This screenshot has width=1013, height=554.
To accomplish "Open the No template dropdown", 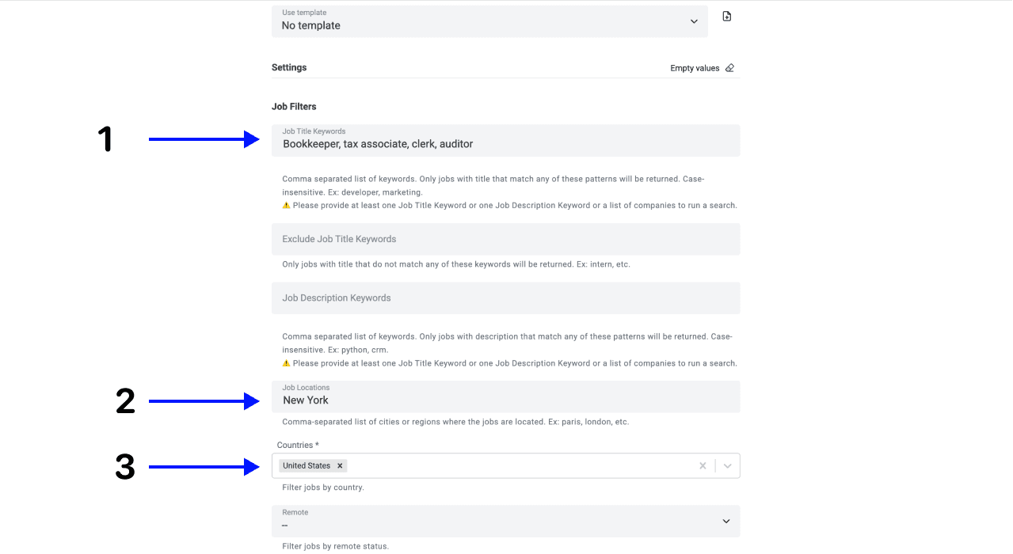I will point(693,21).
